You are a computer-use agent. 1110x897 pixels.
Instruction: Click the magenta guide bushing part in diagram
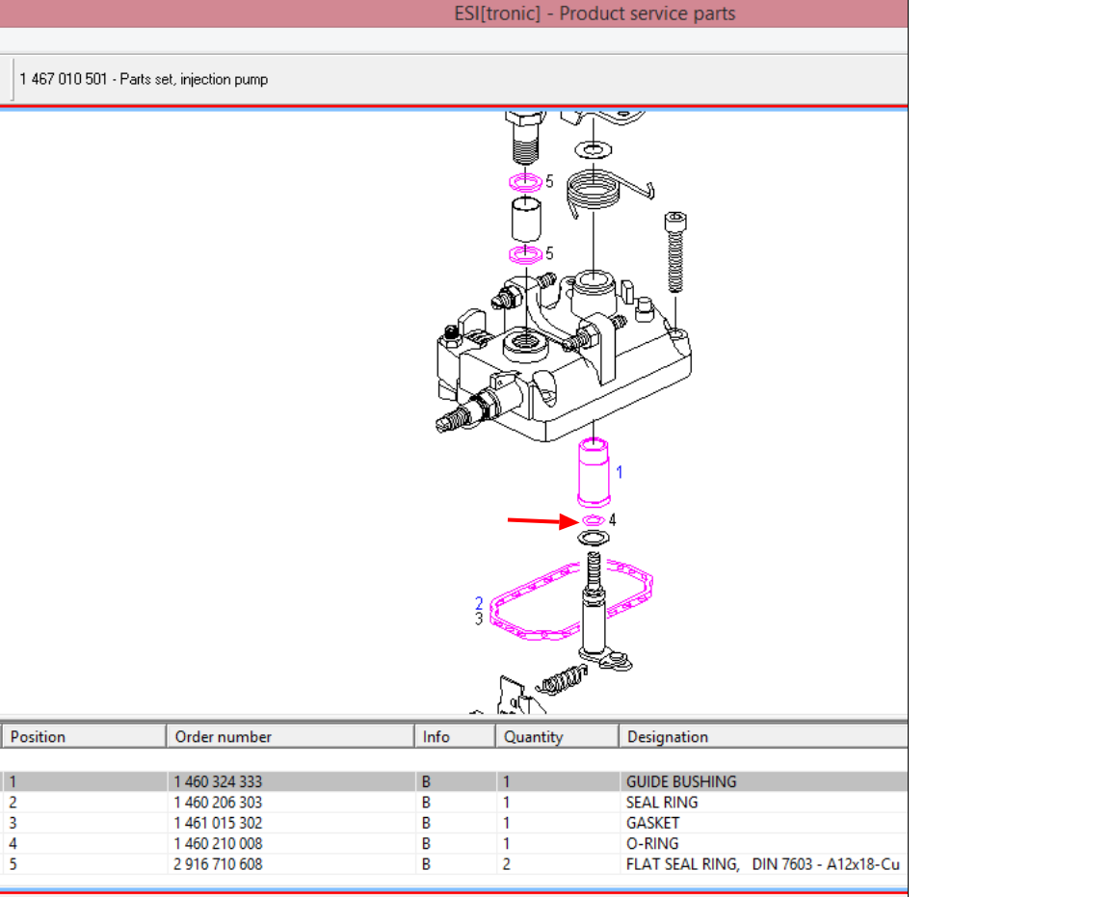[592, 473]
